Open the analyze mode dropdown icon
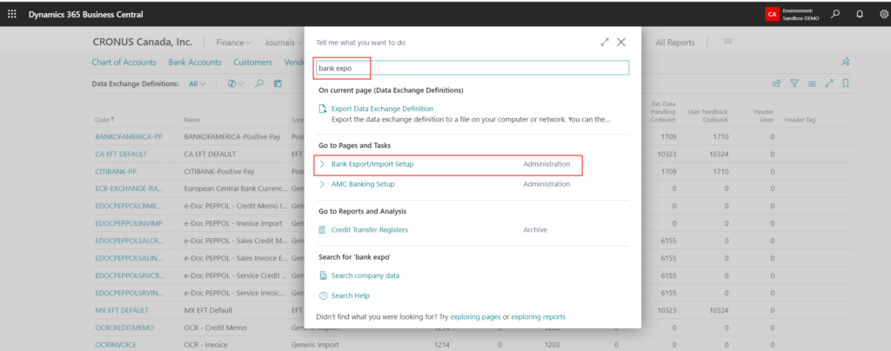This screenshot has width=891, height=351. 235,83
